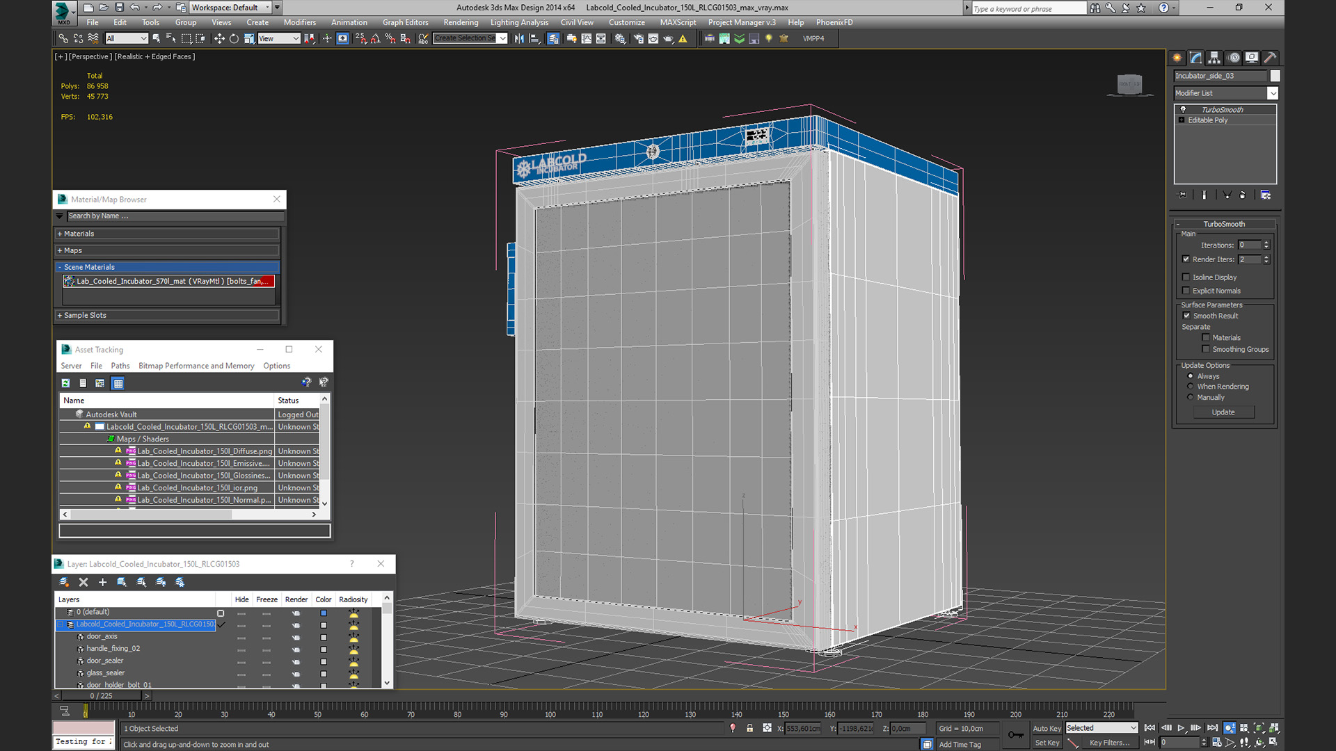Click the object color swatch beside Incubator_side_03
Screen dimensions: 1336x751
pyautogui.click(x=1275, y=76)
